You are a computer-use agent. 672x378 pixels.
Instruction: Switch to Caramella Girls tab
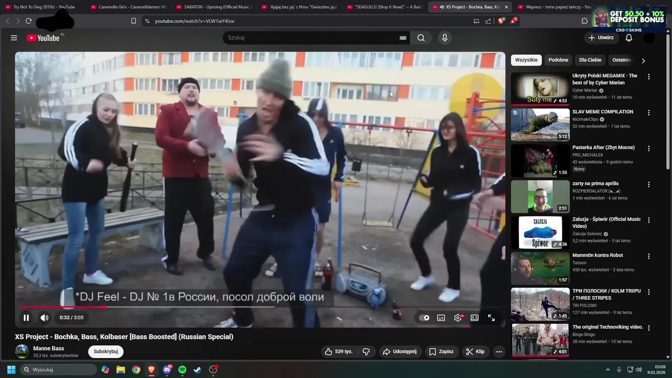click(128, 7)
